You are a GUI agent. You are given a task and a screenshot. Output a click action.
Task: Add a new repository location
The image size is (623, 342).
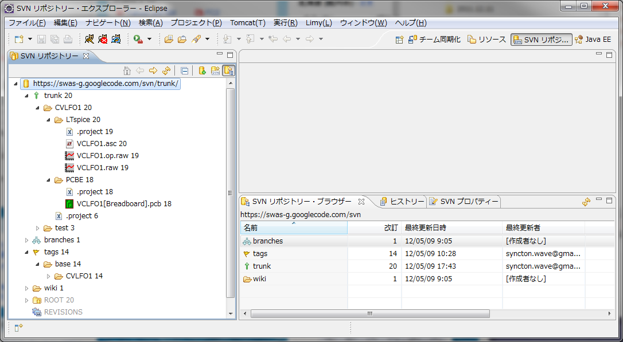pos(203,70)
